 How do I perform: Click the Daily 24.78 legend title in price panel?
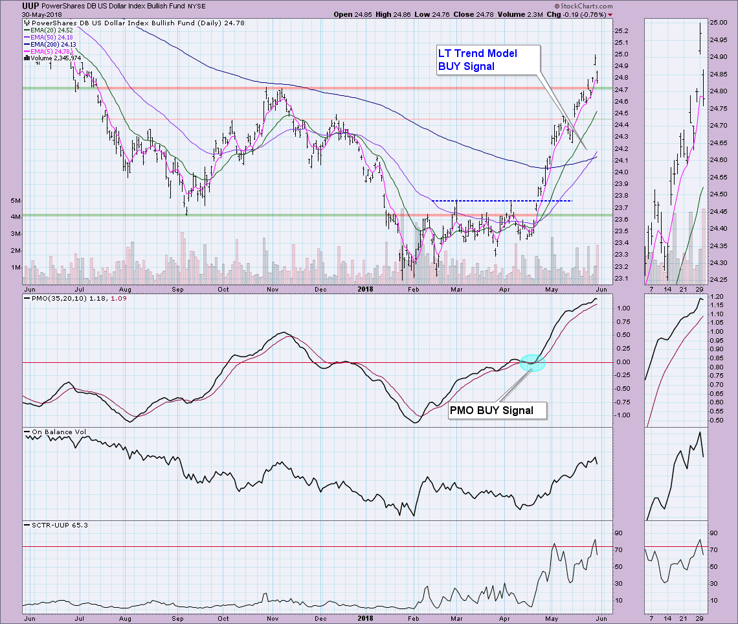[x=138, y=23]
